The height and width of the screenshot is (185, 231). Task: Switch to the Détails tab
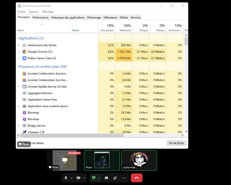tap(124, 17)
